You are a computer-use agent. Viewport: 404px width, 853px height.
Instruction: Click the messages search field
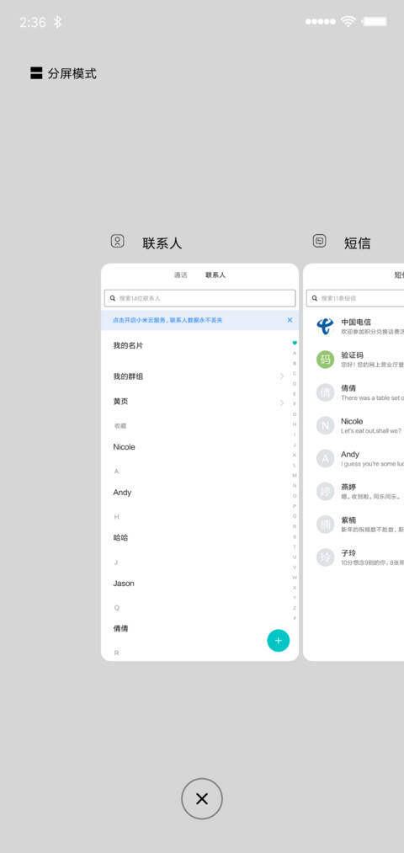(355, 298)
